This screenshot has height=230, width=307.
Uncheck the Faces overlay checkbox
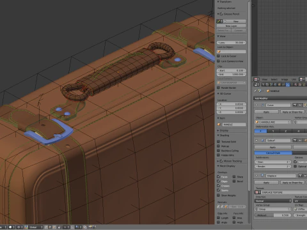pyautogui.click(x=218, y=176)
